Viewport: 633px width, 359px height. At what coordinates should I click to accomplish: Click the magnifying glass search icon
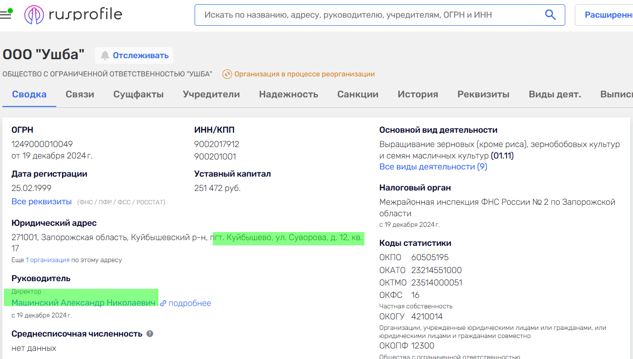tap(550, 15)
